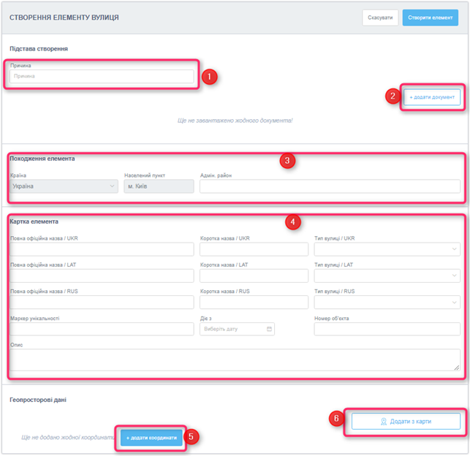Focus the Коротка назва / RUS field
Image resolution: width=470 pixels, height=456 pixels.
click(x=254, y=303)
